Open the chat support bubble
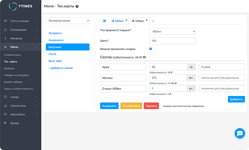This screenshot has width=249, height=150. (239, 133)
